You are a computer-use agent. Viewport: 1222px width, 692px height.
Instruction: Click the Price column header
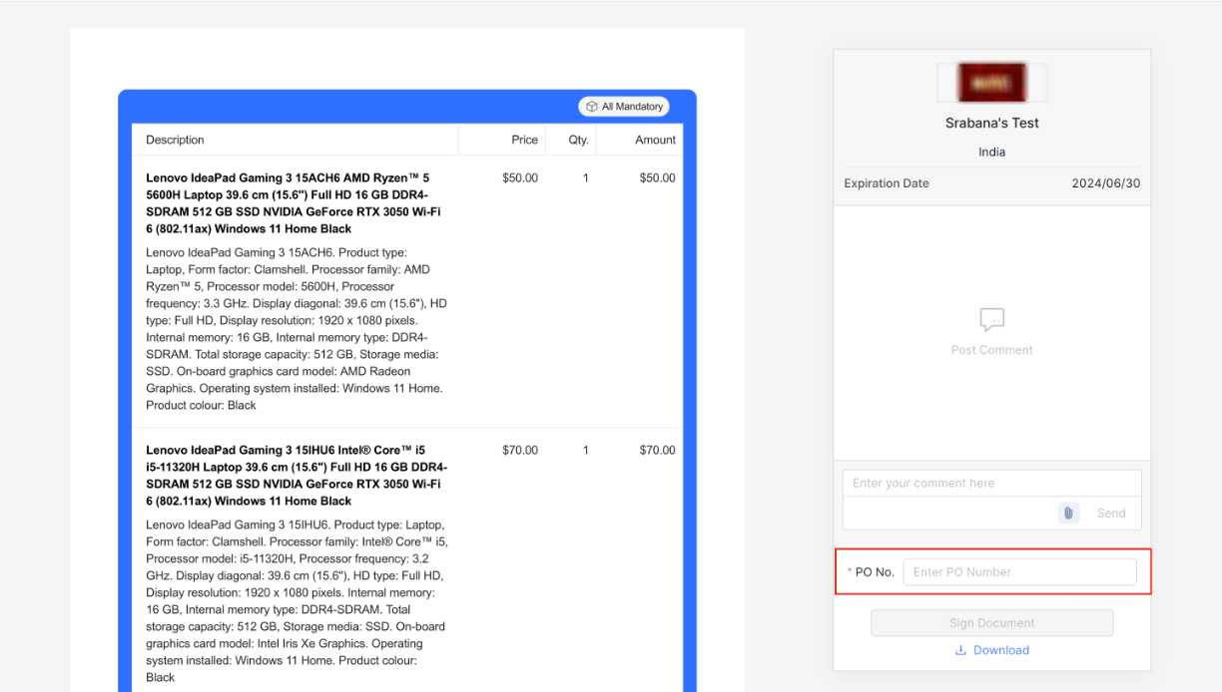[x=525, y=140]
